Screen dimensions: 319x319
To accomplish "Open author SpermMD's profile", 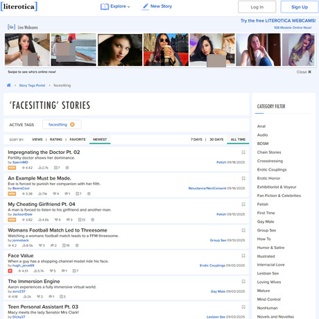I will [x=20, y=162].
